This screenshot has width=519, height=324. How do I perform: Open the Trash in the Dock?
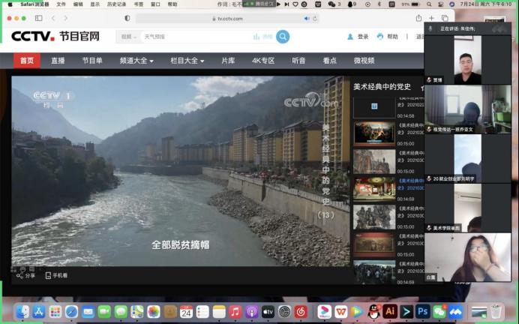(x=496, y=312)
